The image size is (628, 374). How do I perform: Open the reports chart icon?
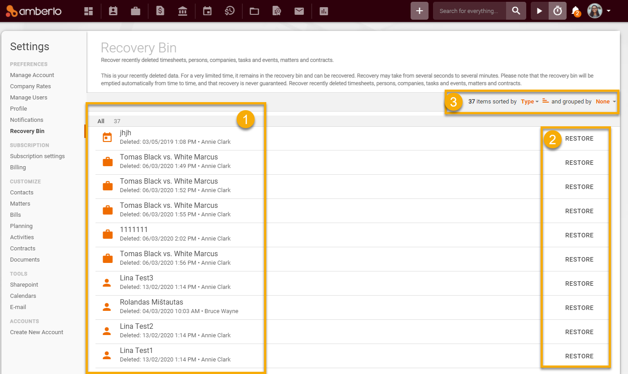coord(324,11)
